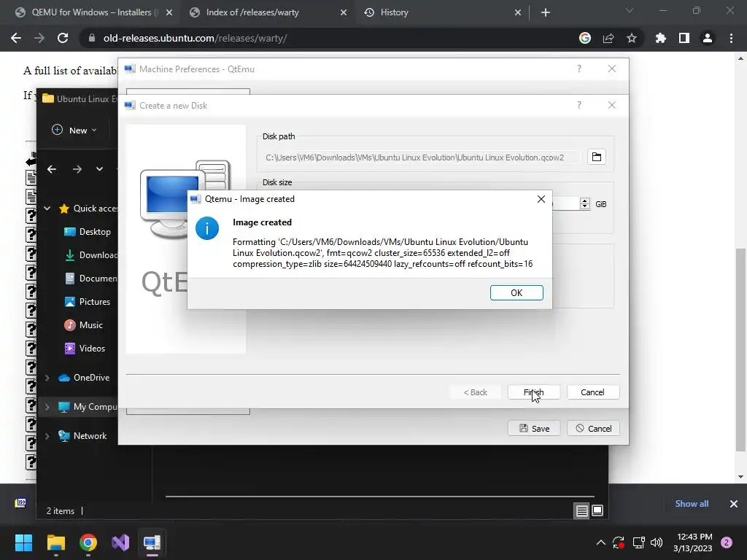
Task: Close the Qtemu Image created message box
Action: pyautogui.click(x=541, y=199)
